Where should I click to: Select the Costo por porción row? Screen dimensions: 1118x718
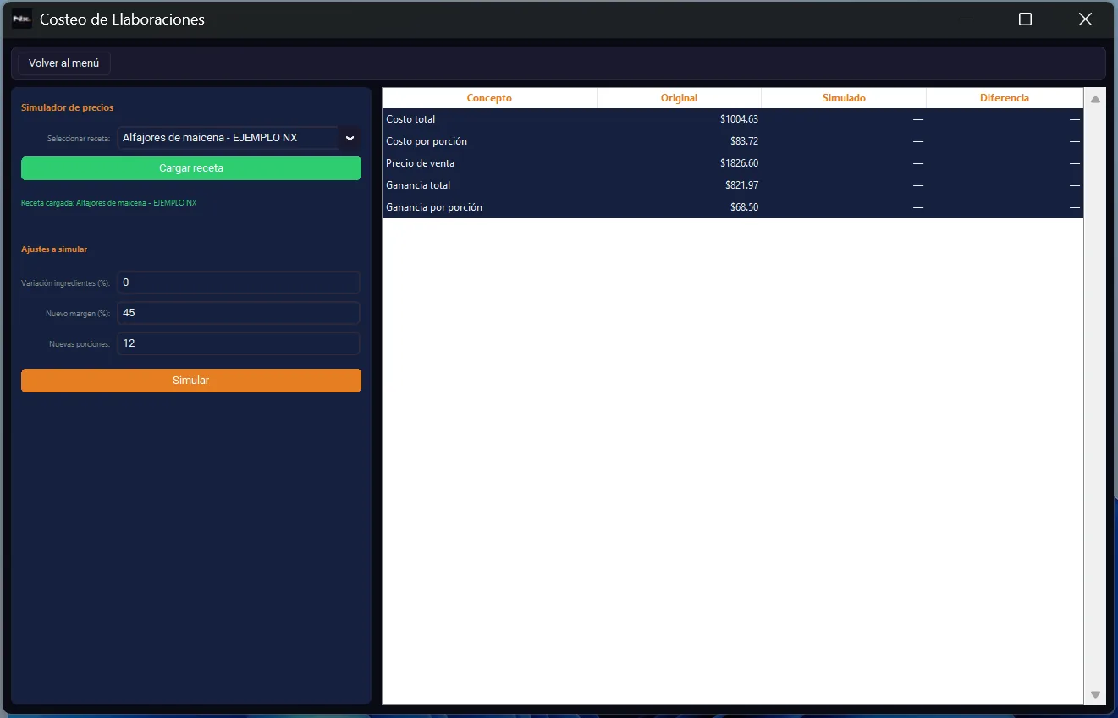pos(733,141)
